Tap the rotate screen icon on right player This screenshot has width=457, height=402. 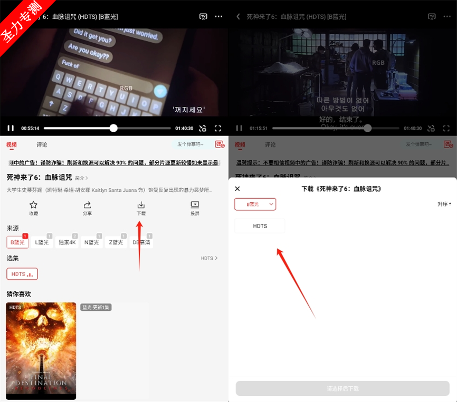click(x=431, y=128)
